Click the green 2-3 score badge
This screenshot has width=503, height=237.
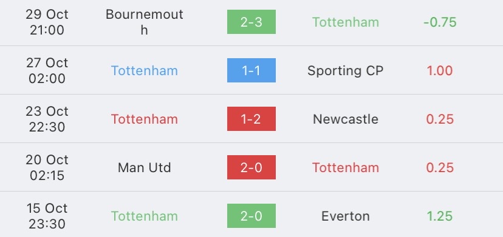251,22
